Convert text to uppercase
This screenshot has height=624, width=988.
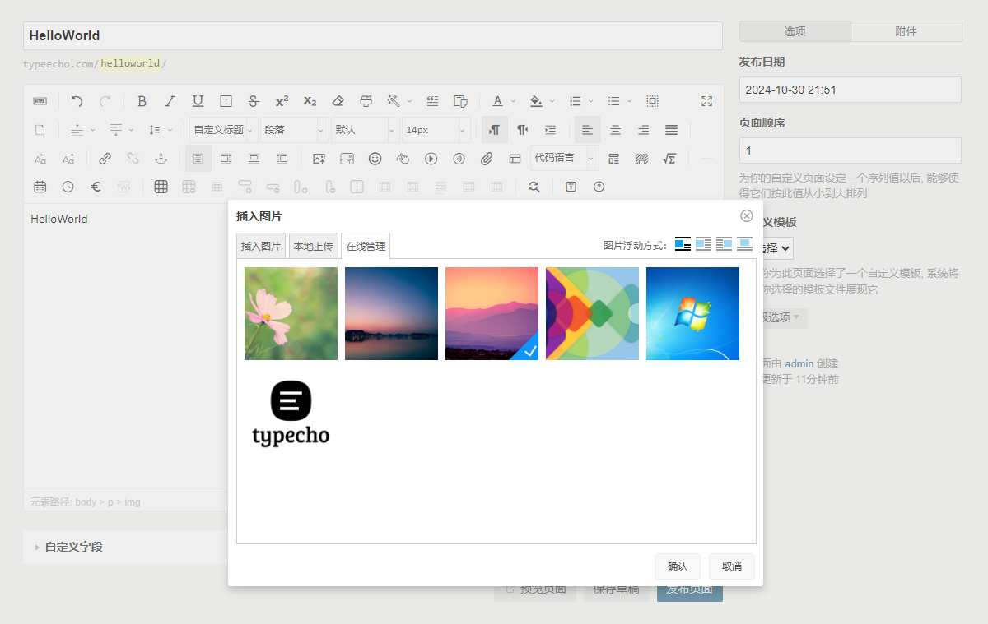[40, 159]
